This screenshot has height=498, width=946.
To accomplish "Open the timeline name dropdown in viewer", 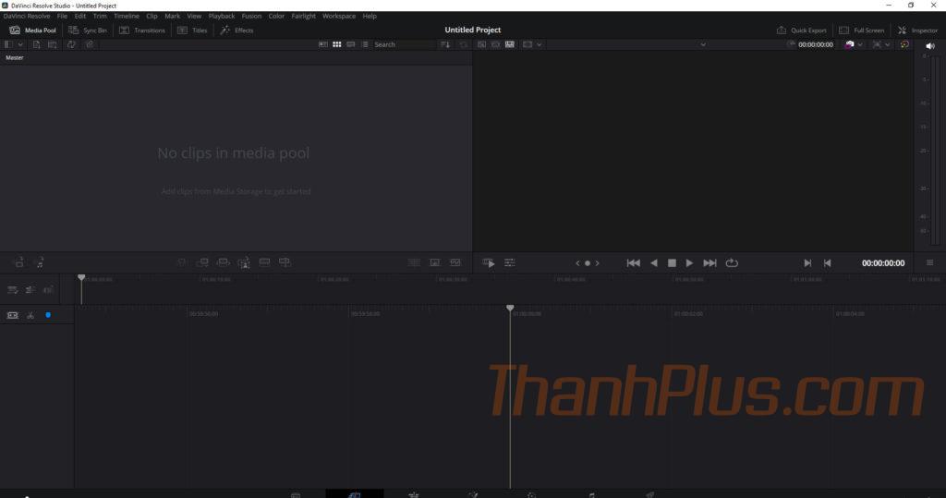I will click(703, 44).
